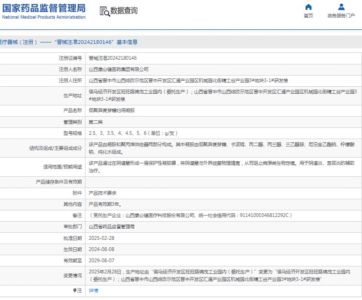Image resolution: width=362 pixels, height=300 pixels.
Task: Click the 备注 row label
Action: (x=77, y=216)
